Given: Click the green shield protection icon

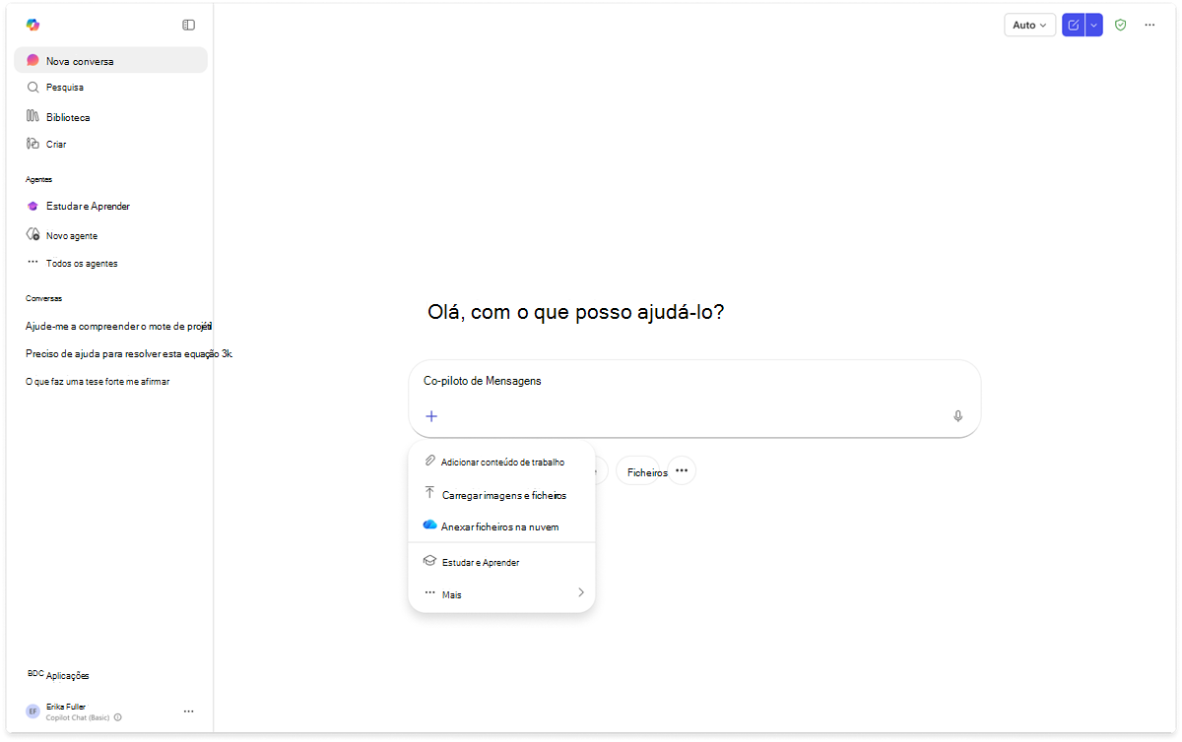Looking at the screenshot, I should [x=1120, y=25].
